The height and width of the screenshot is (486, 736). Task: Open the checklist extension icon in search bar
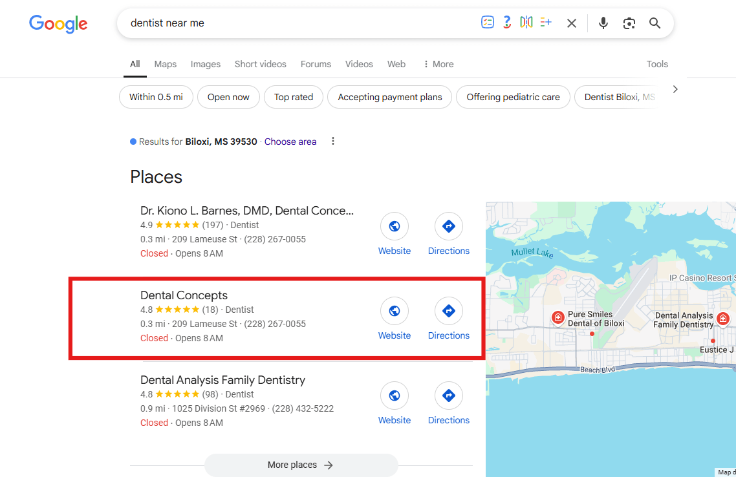coord(487,22)
